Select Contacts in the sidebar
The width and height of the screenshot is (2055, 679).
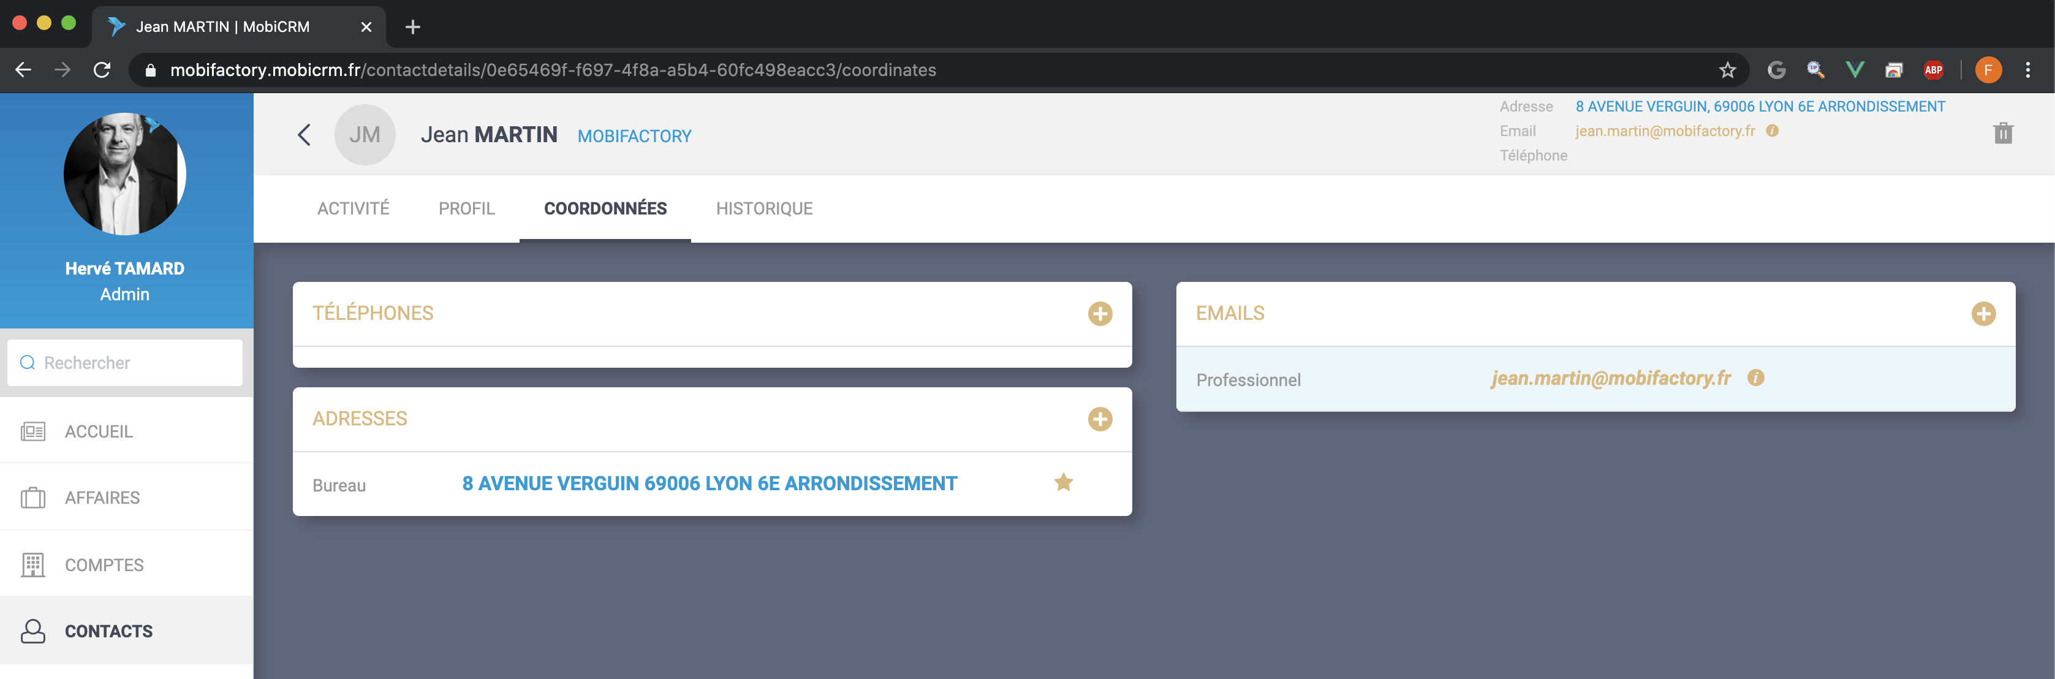click(108, 631)
